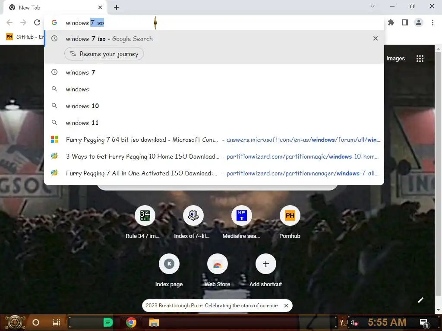Open Chrome from the taskbar

[x=131, y=322]
